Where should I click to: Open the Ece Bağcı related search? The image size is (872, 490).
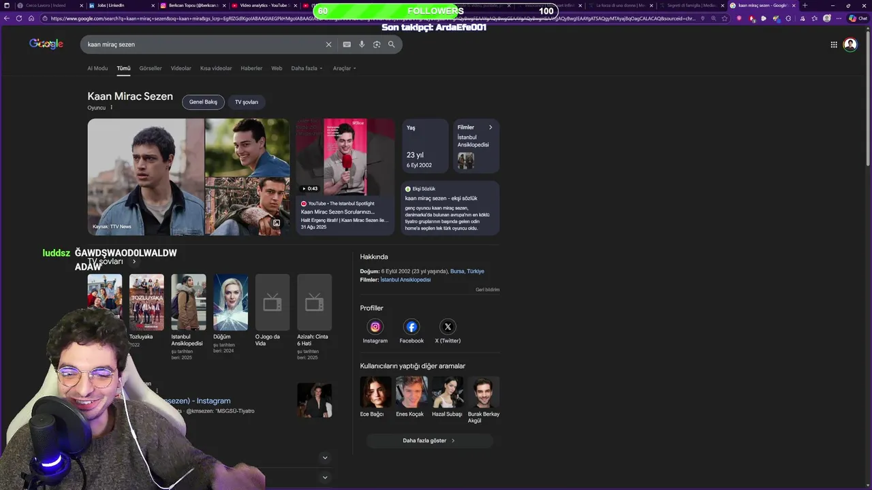[375, 397]
